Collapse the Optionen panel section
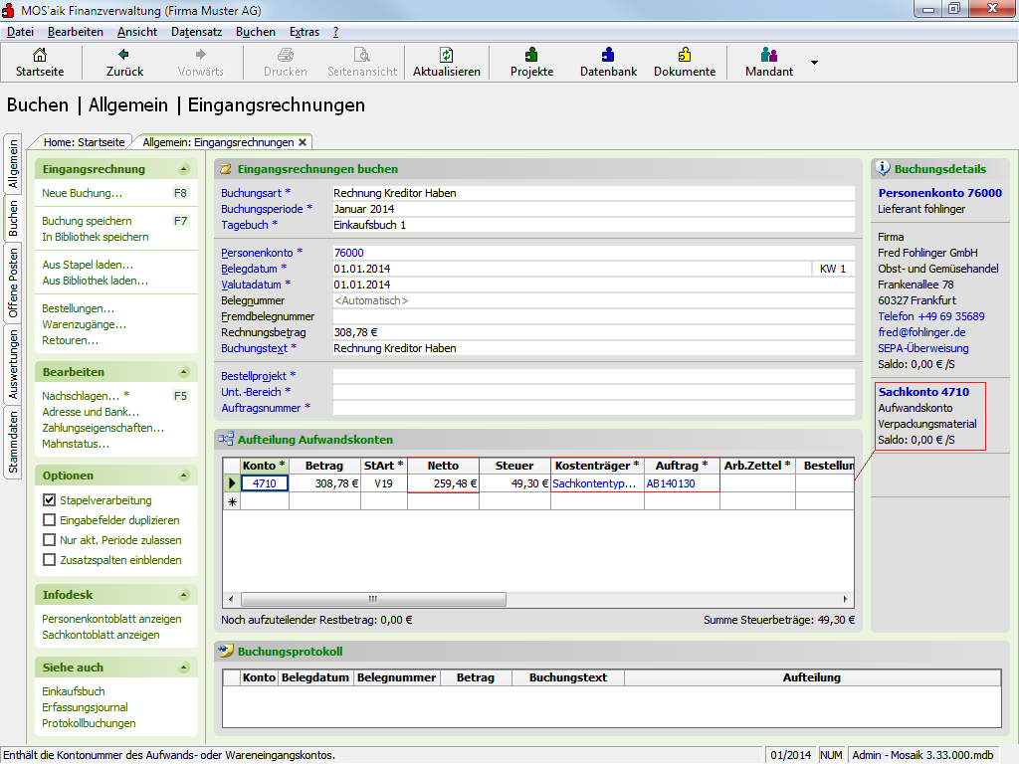Viewport: 1019px width, 764px height. [183, 476]
